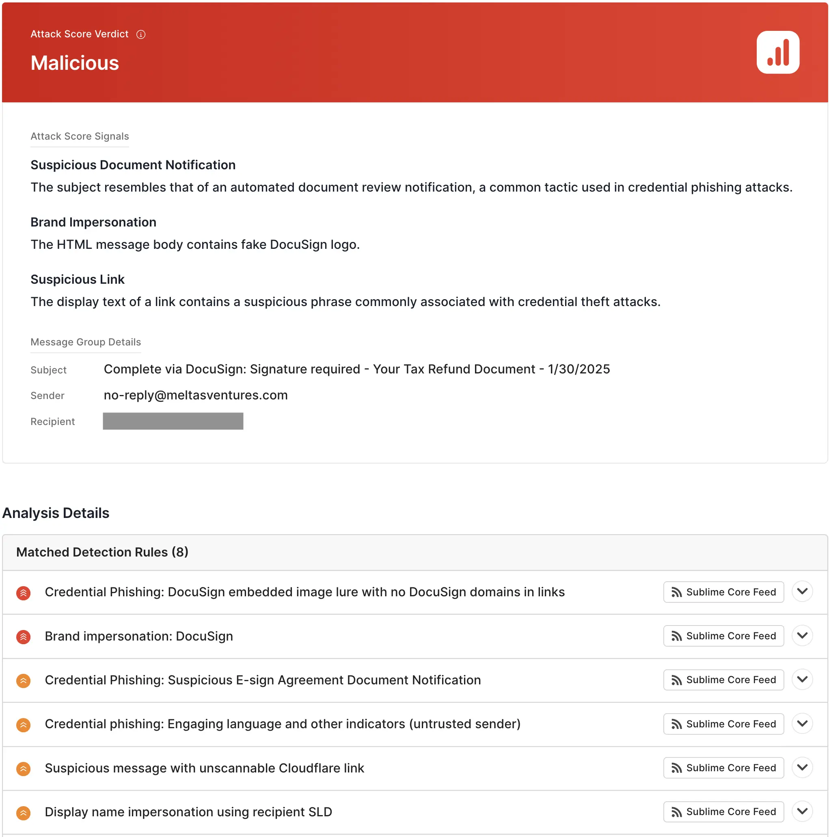This screenshot has height=837, width=829.
Task: Click orange severity icon for E-sign Agreement rule
Action: (24, 680)
